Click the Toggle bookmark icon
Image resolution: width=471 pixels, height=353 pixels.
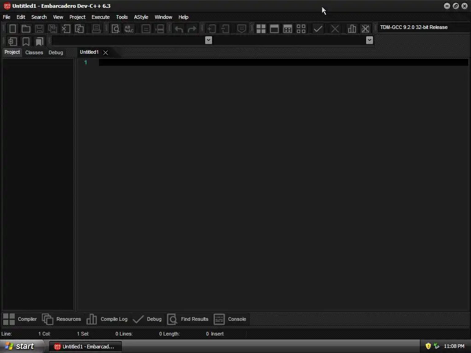coord(26,41)
